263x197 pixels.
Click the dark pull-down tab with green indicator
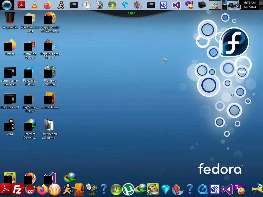(x=131, y=13)
